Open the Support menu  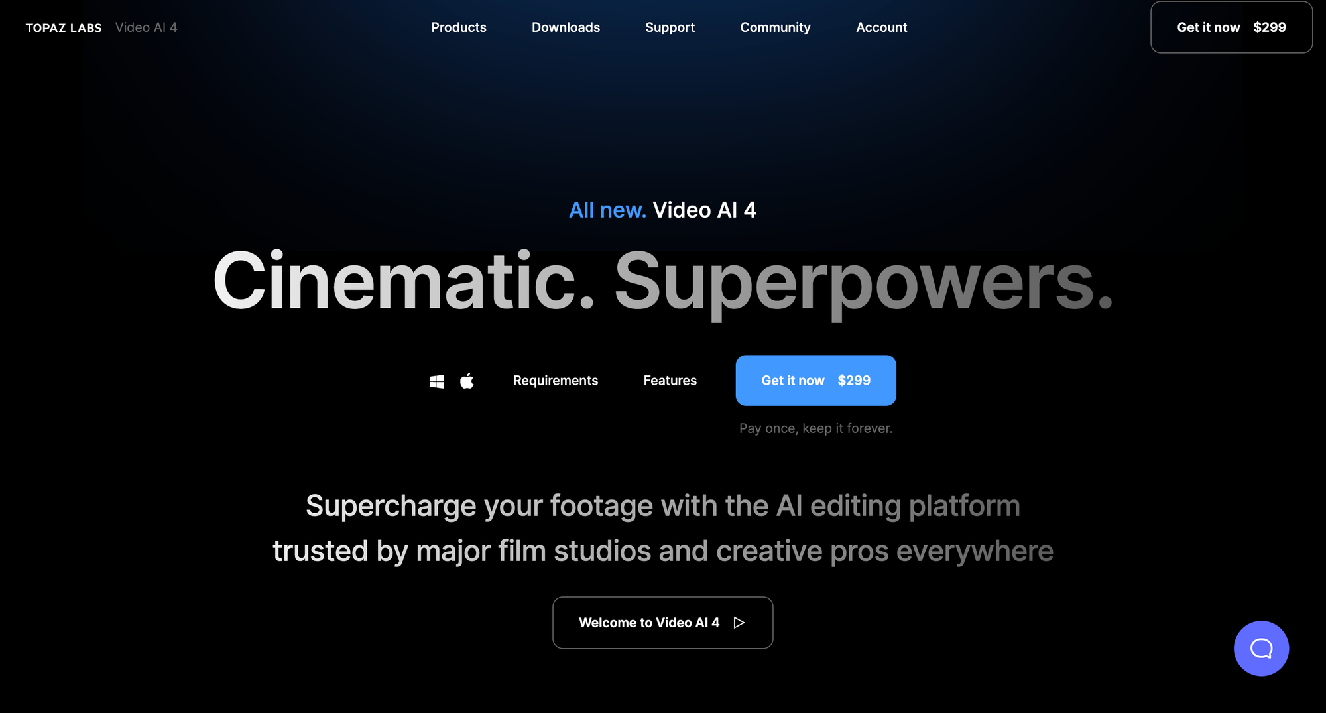[x=670, y=27]
